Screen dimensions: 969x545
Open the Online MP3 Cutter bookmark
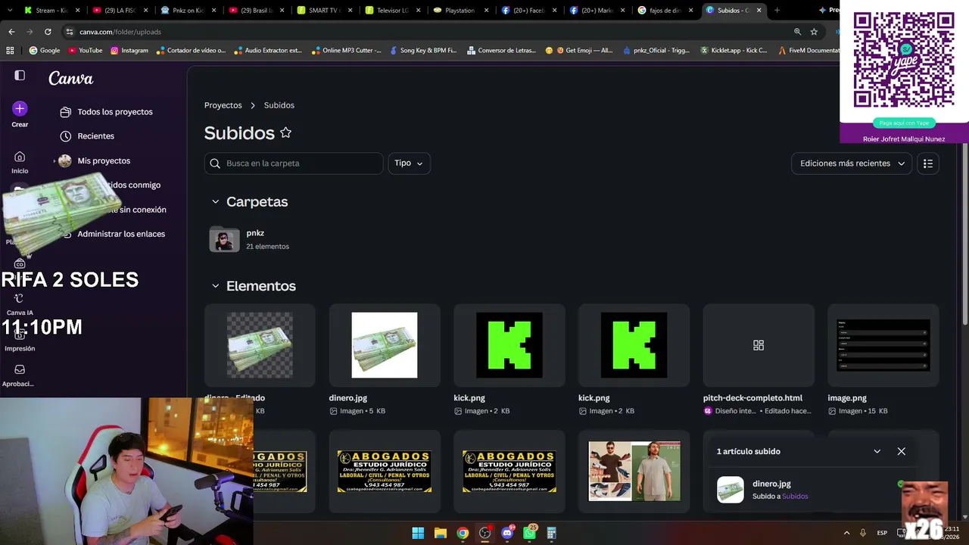click(x=346, y=51)
